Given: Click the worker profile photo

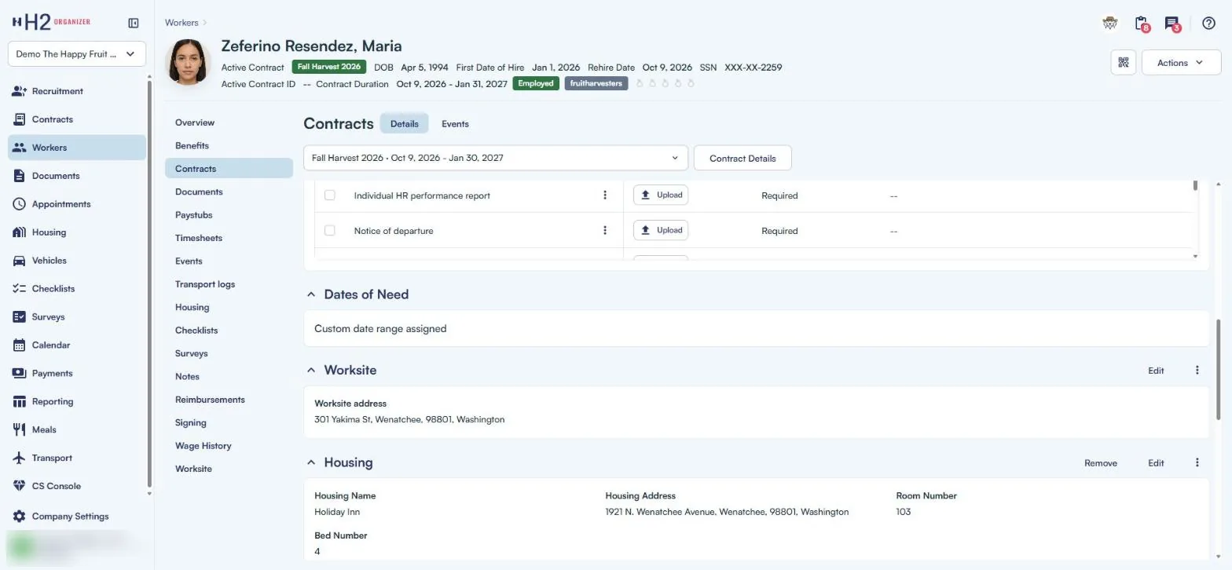Looking at the screenshot, I should pos(189,61).
